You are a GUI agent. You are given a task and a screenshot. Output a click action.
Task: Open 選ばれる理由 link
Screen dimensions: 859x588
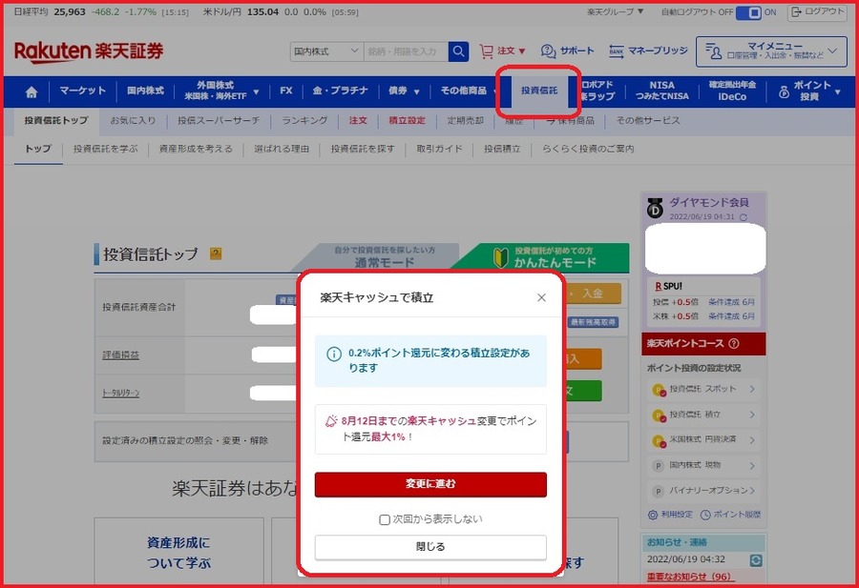[282, 149]
